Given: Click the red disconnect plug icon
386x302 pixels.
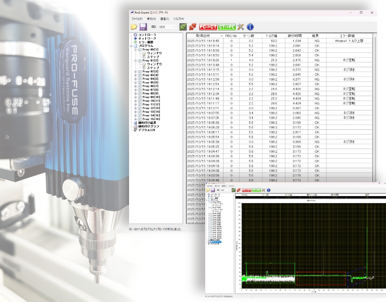Looking at the screenshot, I should click(193, 27).
